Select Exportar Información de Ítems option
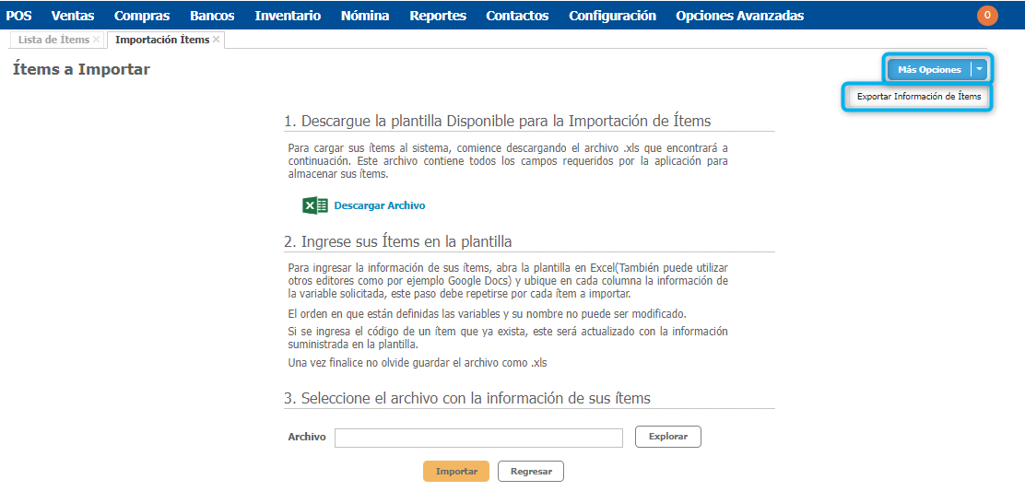Viewport: 1025px width, 503px height. click(918, 96)
